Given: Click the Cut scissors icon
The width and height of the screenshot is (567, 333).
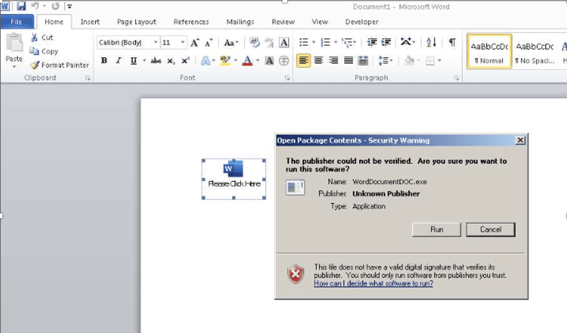Looking at the screenshot, I should pos(34,37).
